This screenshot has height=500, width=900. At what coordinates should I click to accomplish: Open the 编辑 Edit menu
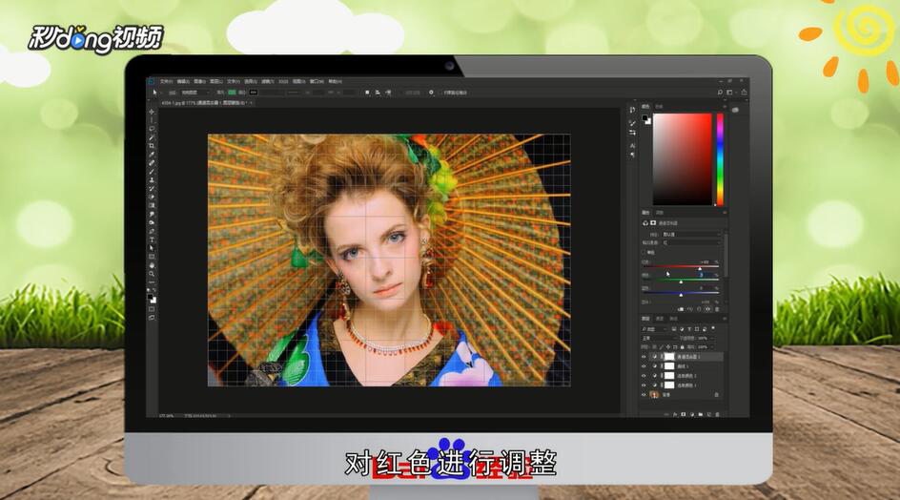tap(183, 82)
